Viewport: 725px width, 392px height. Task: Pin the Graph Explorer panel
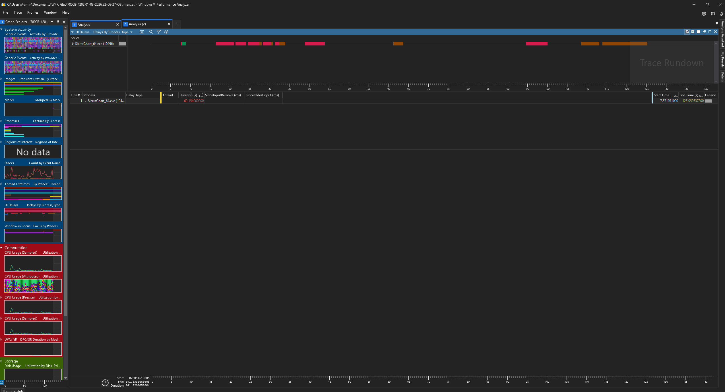coord(58,22)
